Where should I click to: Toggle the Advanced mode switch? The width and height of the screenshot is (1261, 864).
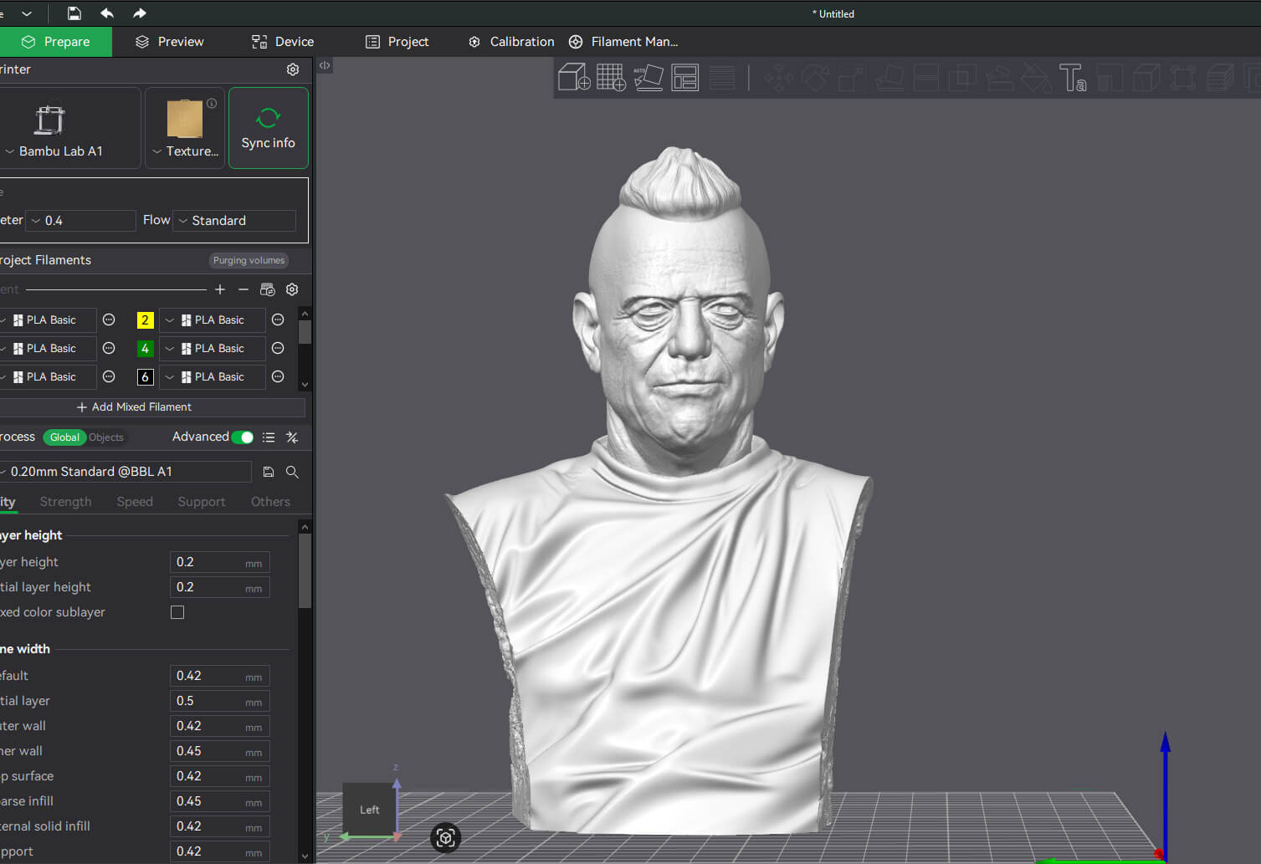pos(243,437)
